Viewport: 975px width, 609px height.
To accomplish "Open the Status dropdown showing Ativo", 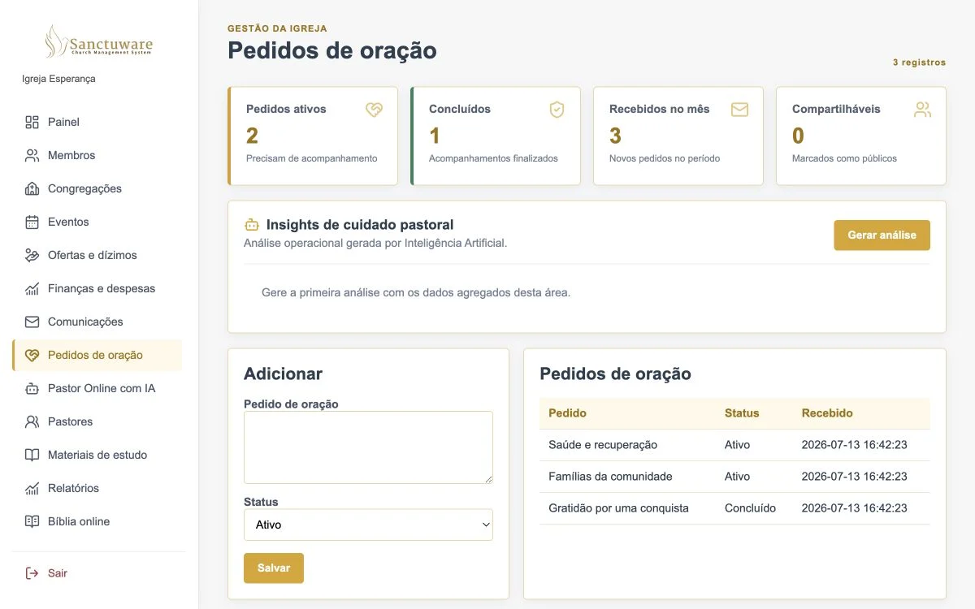I will [x=368, y=525].
